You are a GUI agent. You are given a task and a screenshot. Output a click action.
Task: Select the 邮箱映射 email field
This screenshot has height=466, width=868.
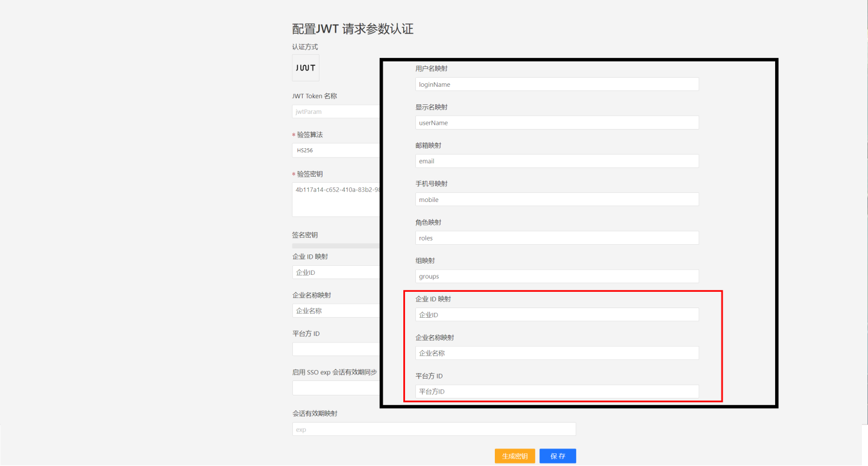pyautogui.click(x=557, y=161)
